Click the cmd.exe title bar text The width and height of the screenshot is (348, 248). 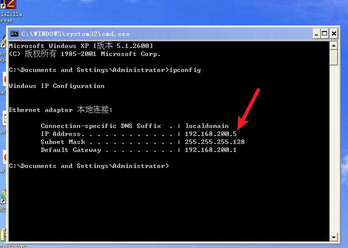click(75, 34)
